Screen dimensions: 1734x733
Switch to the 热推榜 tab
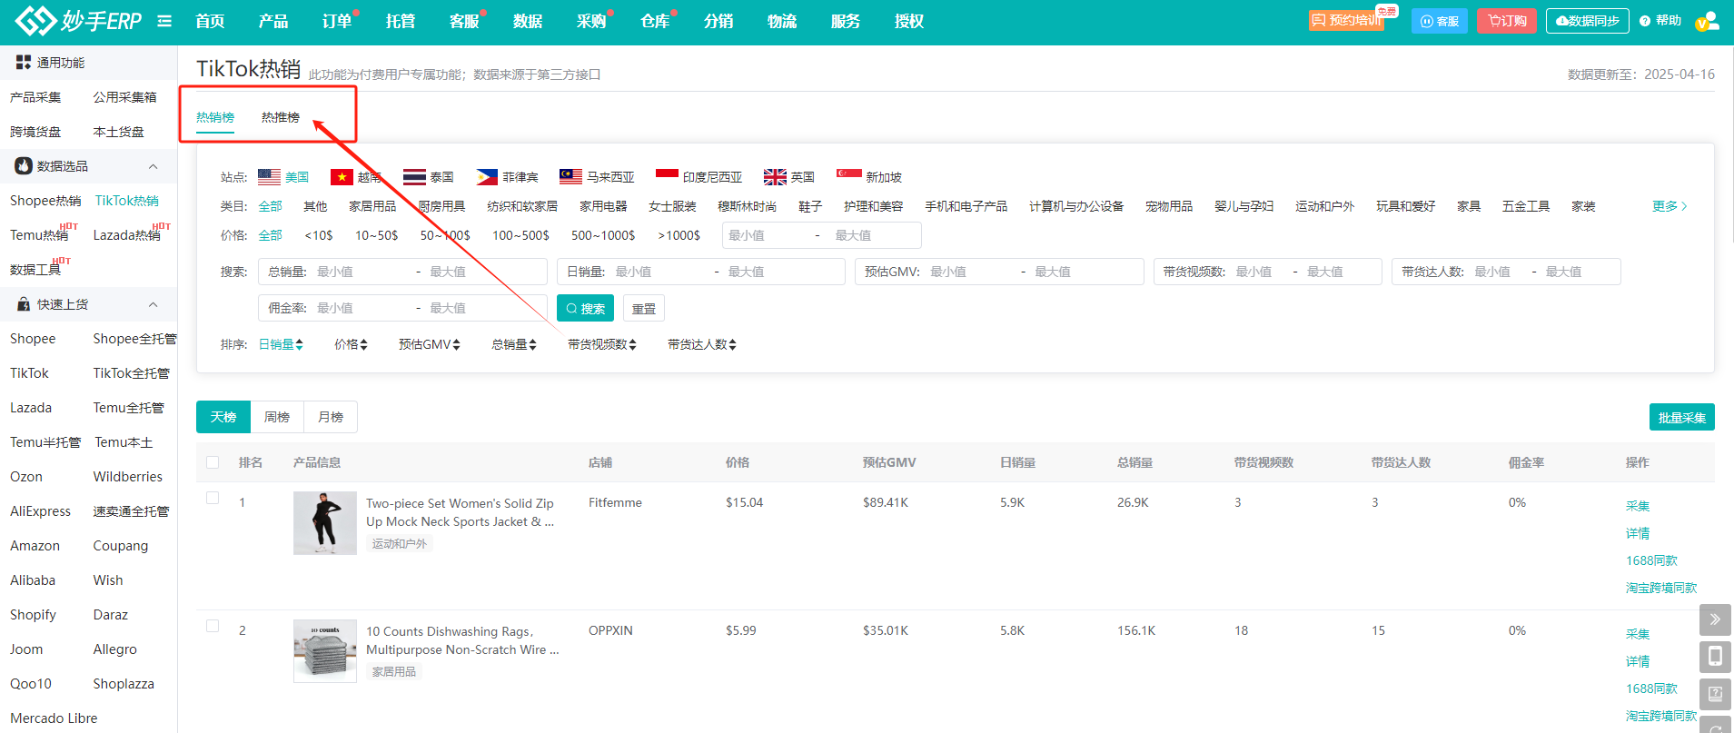[x=281, y=117]
